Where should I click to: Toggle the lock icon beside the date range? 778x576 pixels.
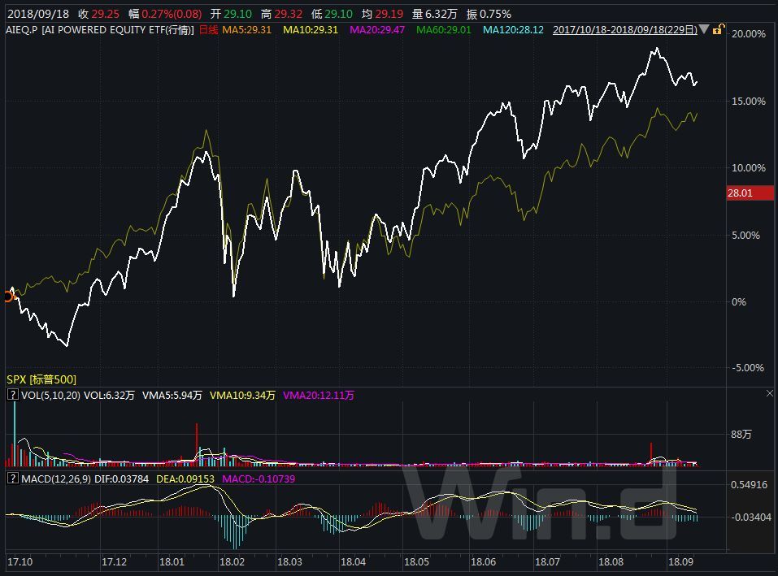(x=719, y=30)
